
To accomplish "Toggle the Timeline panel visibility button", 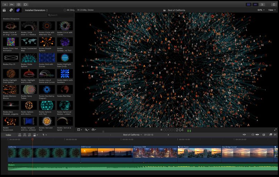I will [x=255, y=4].
